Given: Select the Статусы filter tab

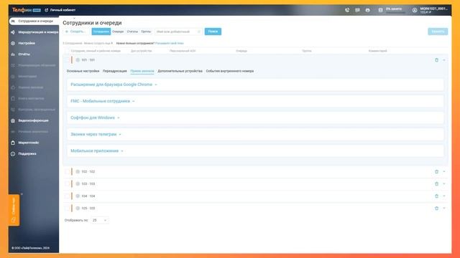Looking at the screenshot, I should 132,32.
